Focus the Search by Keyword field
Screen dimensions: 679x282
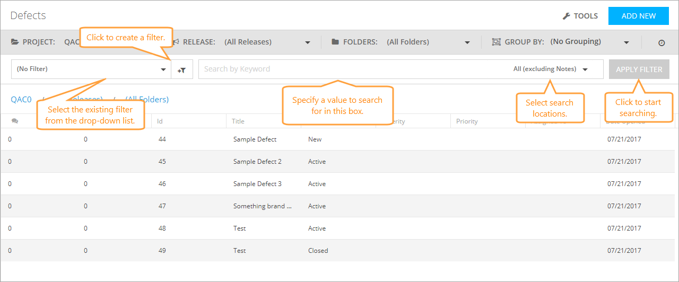click(x=350, y=69)
